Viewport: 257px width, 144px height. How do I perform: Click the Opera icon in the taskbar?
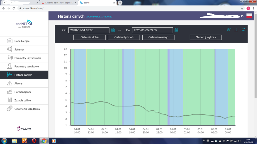click(x=34, y=141)
